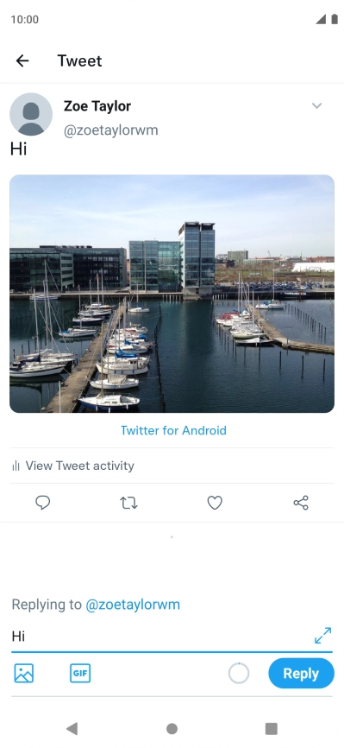Open recent apps square button
The width and height of the screenshot is (344, 748).
tap(271, 728)
